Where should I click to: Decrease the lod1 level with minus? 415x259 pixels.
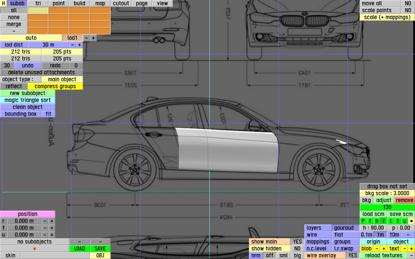coord(86,38)
